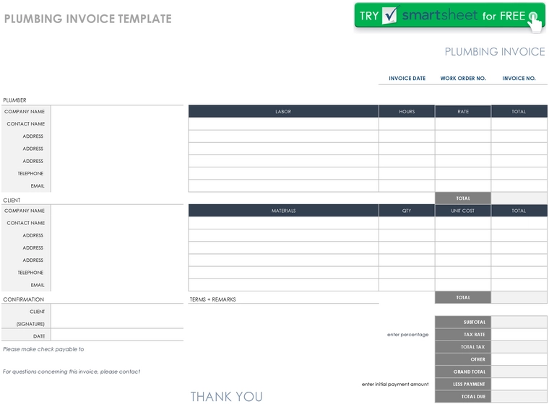549x404 pixels.
Task: Click the MATERIALS column header
Action: click(x=283, y=211)
